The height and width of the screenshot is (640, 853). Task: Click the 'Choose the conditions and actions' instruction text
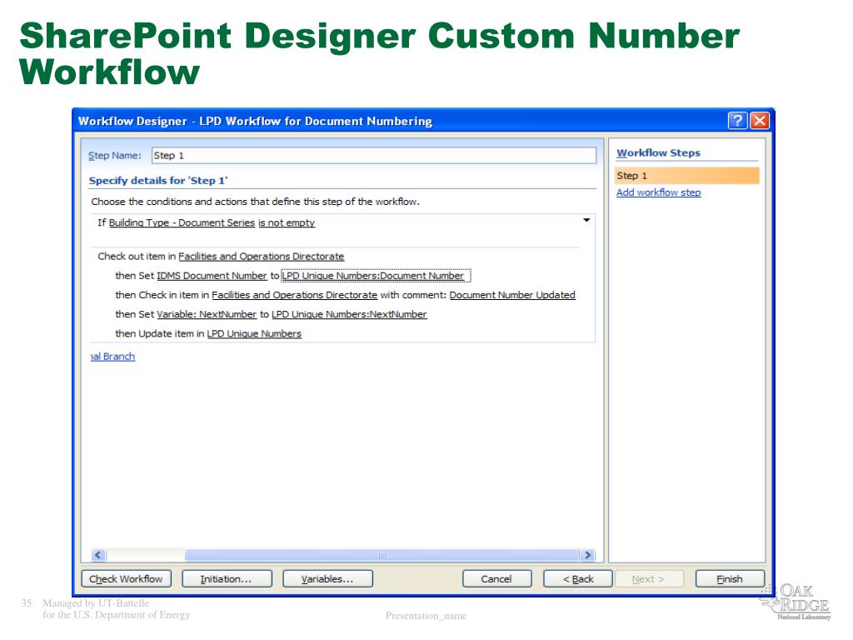click(x=255, y=202)
